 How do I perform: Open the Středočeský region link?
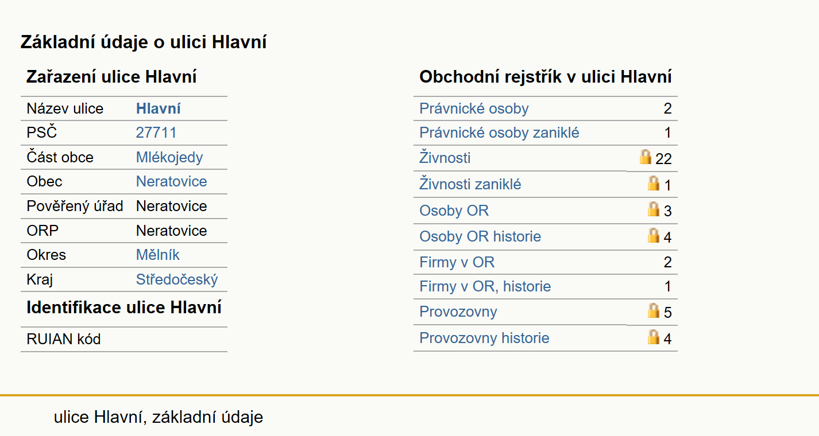(x=177, y=279)
